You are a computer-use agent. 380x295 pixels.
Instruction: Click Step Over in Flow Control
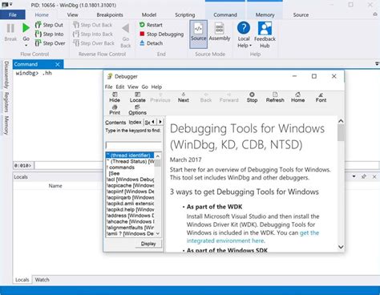tap(50, 43)
